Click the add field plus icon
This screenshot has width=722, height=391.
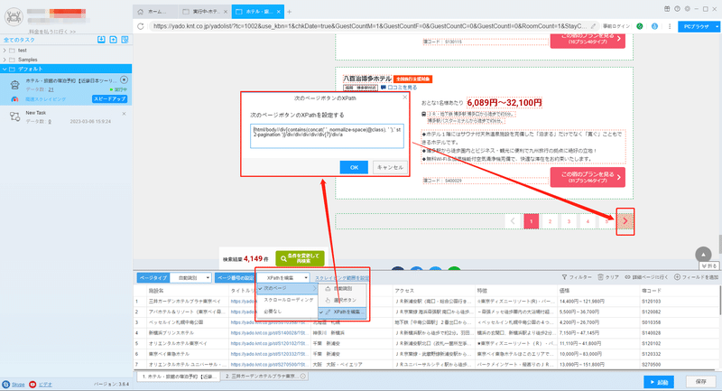[x=677, y=277]
